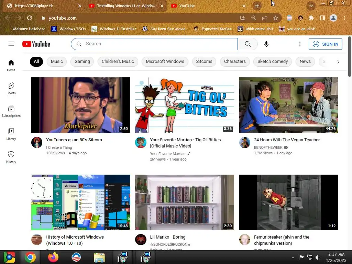This screenshot has height=264, width=352.
Task: Select the News filter chip
Action: [x=305, y=62]
